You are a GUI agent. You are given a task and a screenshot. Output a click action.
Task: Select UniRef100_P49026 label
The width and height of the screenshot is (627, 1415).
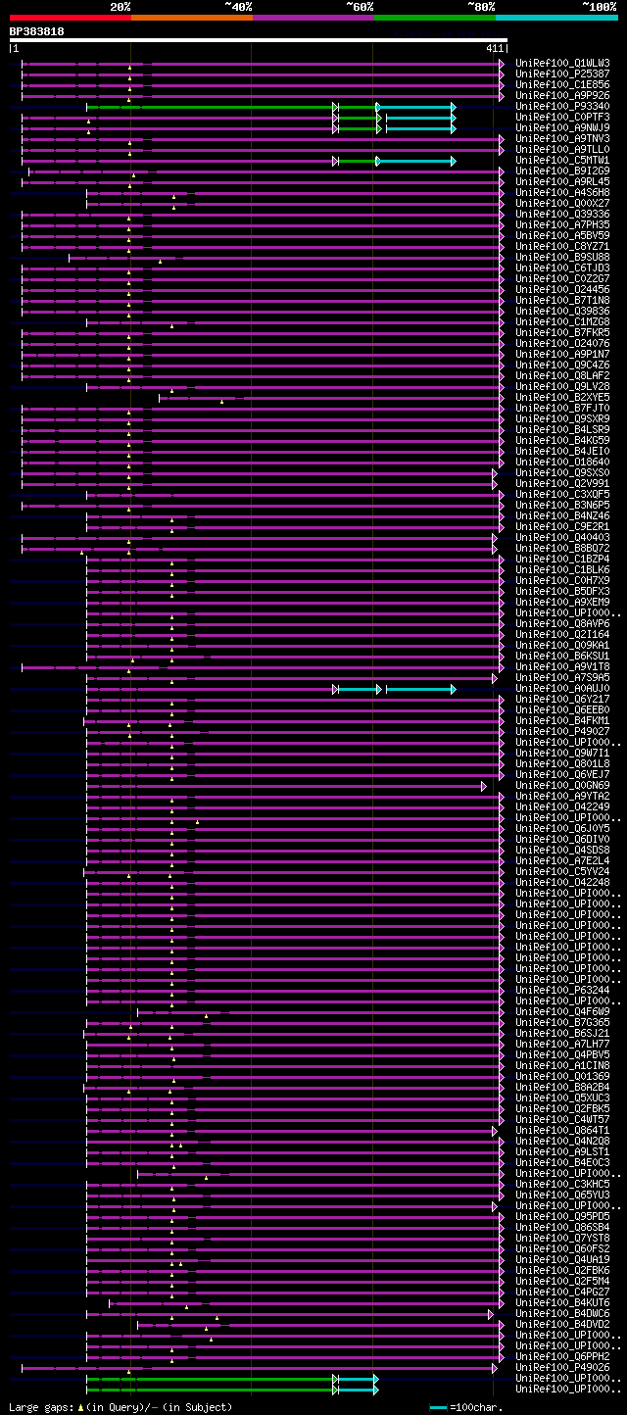(562, 1367)
